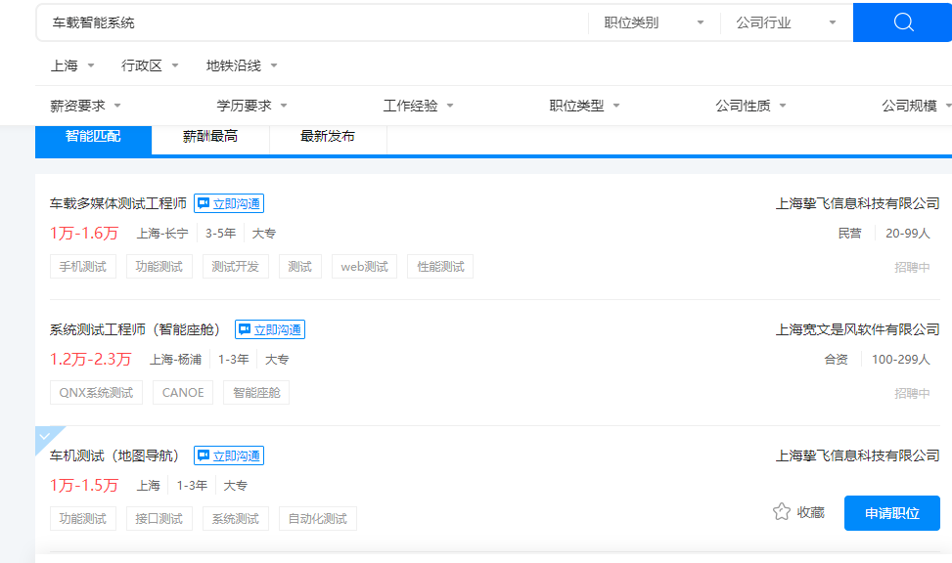Click the 上海-杨浦 location text
The width and height of the screenshot is (952, 563).
[x=175, y=360]
